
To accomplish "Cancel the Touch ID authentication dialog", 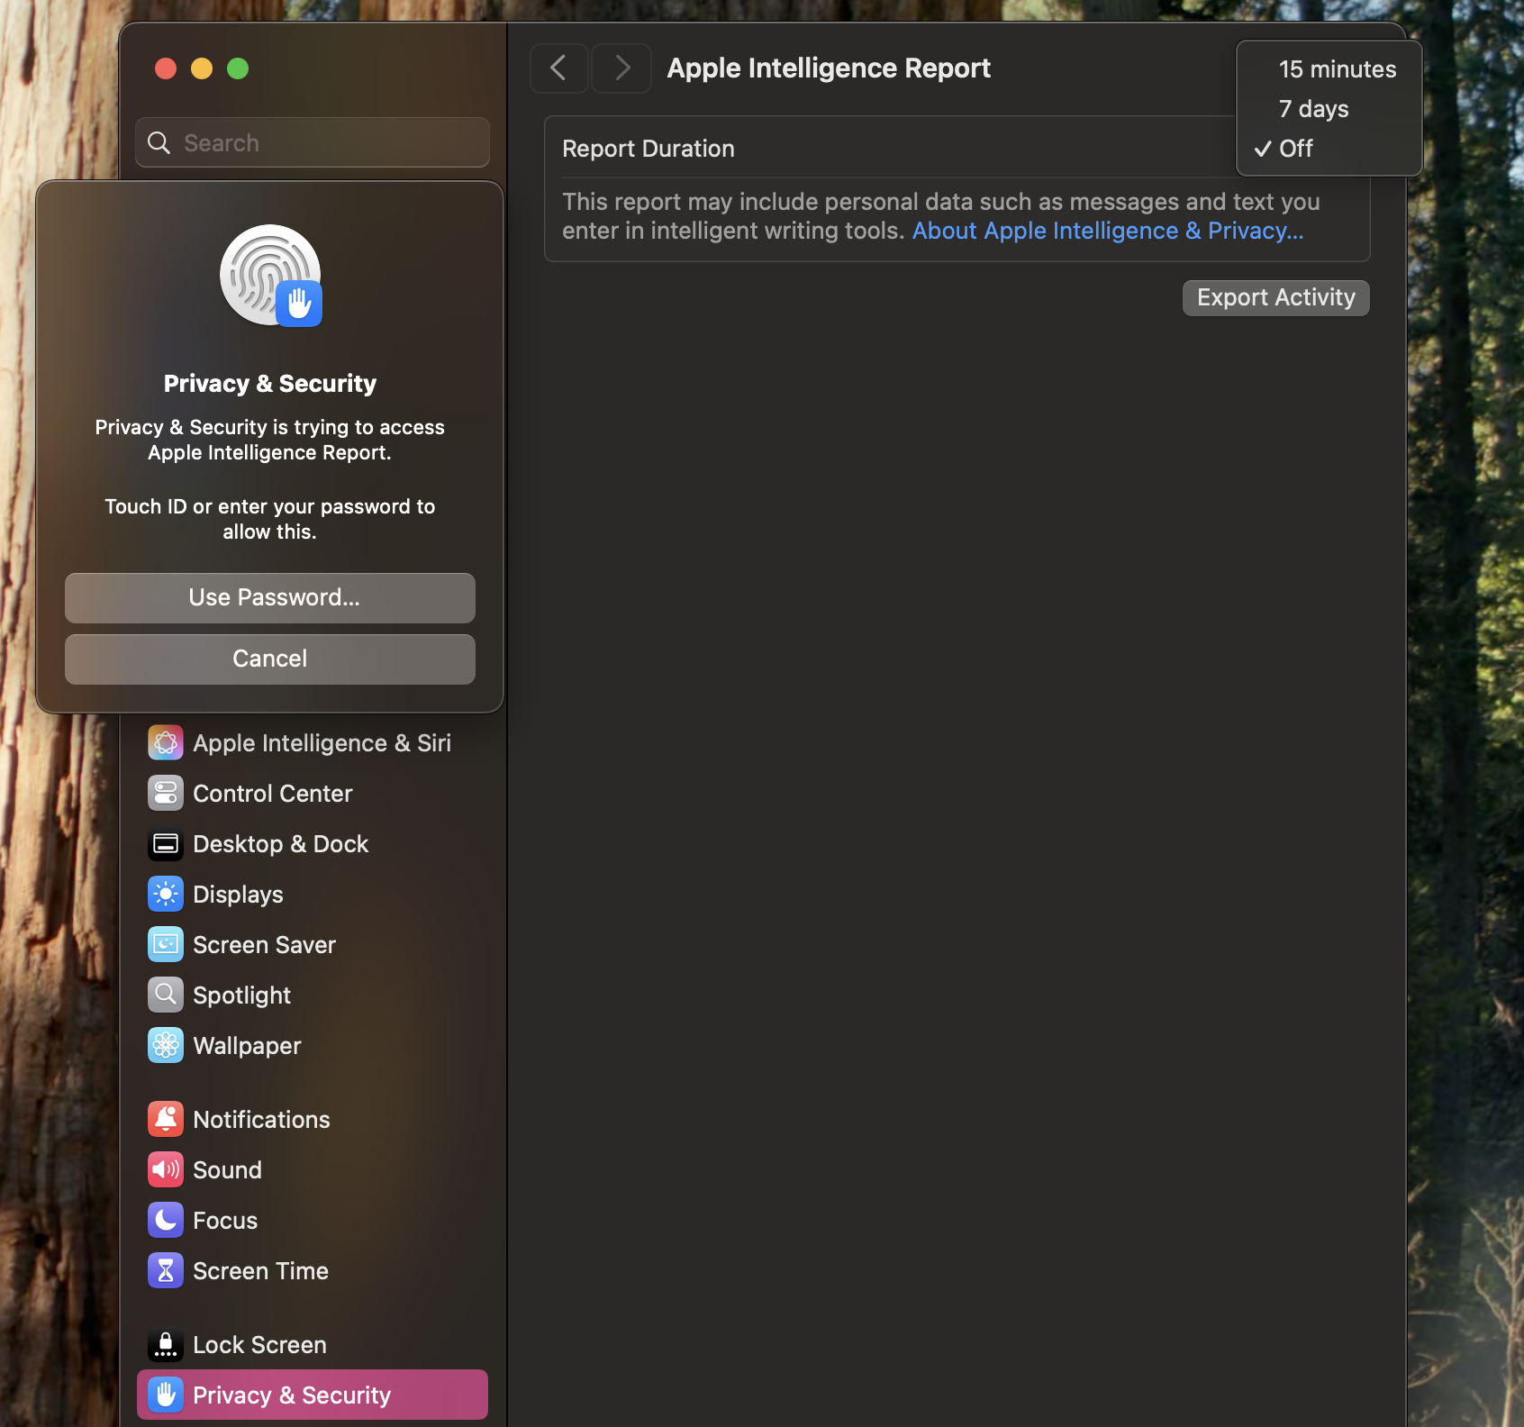I will (270, 659).
